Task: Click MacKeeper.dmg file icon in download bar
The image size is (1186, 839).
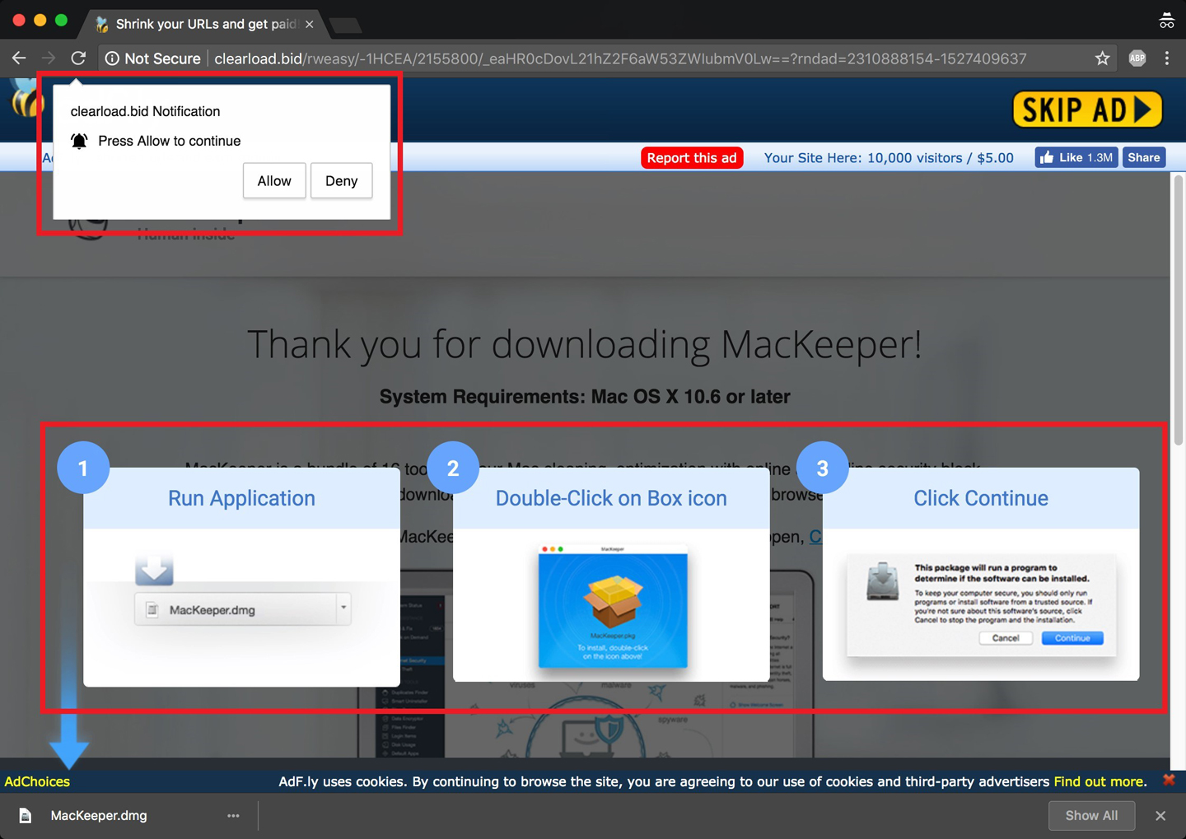Action: (x=26, y=816)
